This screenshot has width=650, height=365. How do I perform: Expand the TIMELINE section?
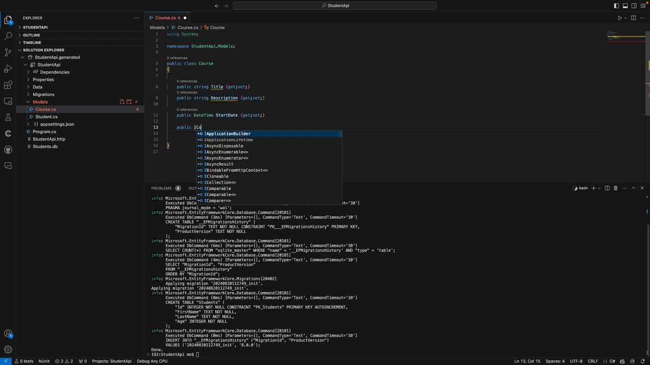pyautogui.click(x=80, y=43)
